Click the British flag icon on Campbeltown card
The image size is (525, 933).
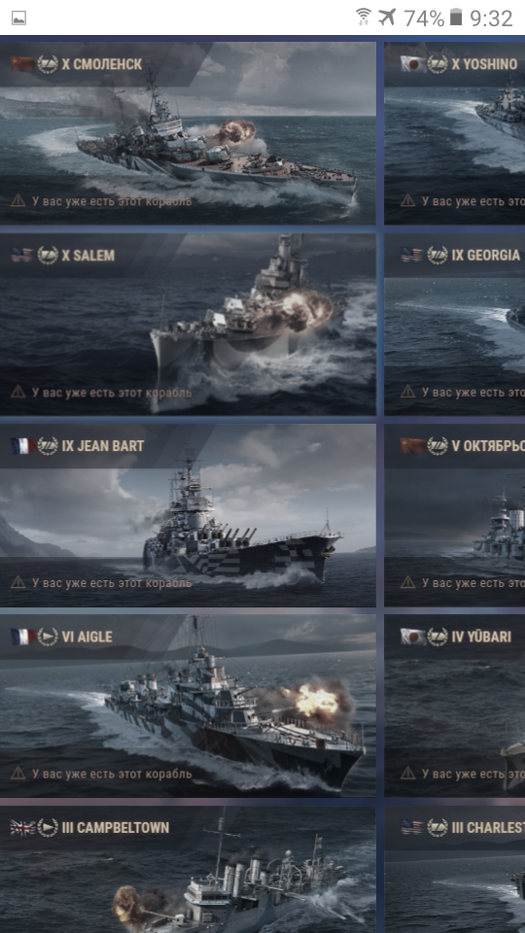[22, 828]
